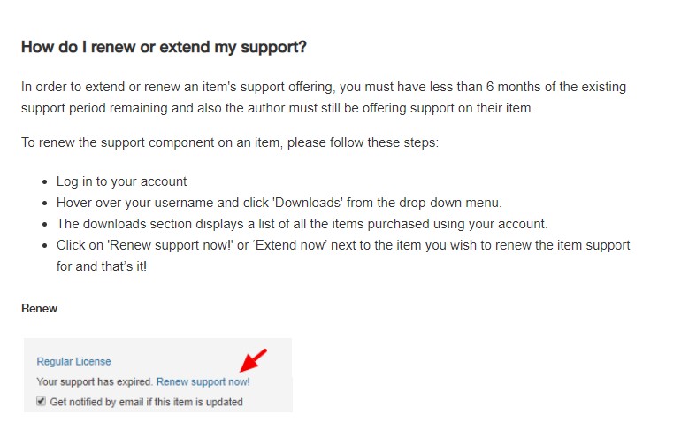Click the 'downloads section displays' list step
Screen dimensions: 681x431
302,224
